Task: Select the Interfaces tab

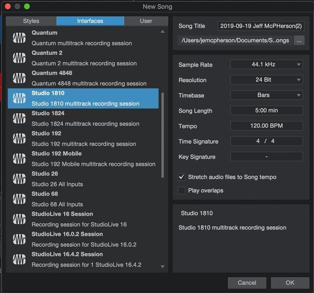Action: point(90,21)
